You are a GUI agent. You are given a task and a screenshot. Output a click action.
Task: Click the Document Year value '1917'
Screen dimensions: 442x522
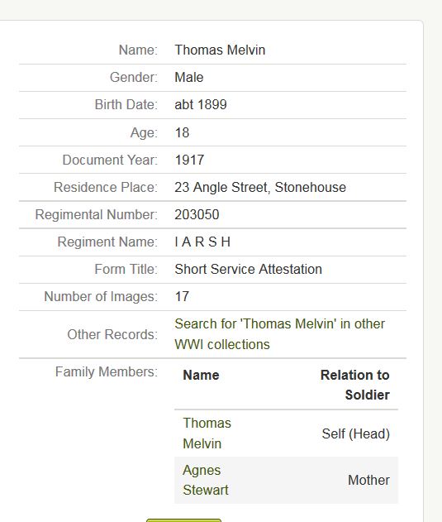[189, 160]
